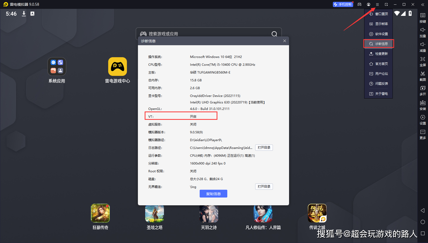Toggle 窗口置顶 window pin option
Viewport: 428px width, 243px height.
pyautogui.click(x=378, y=14)
